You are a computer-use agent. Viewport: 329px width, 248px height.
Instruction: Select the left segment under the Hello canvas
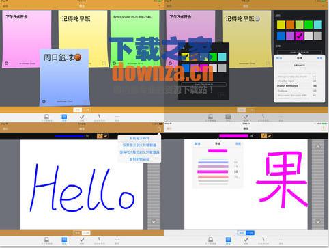click(x=78, y=233)
